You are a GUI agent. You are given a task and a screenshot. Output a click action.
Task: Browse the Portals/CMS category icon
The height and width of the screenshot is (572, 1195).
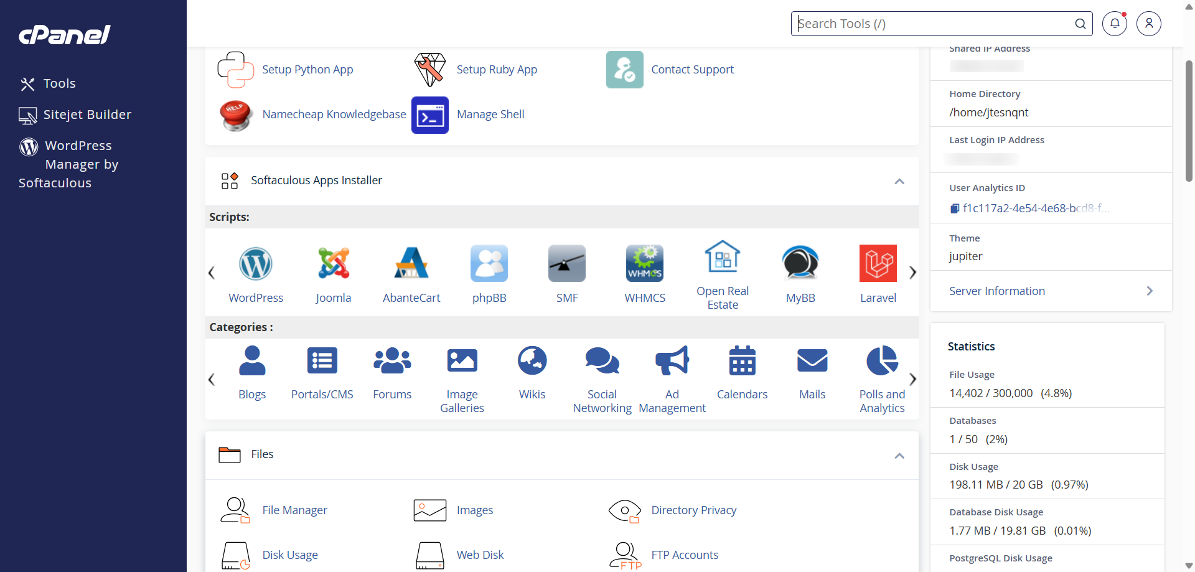[322, 360]
